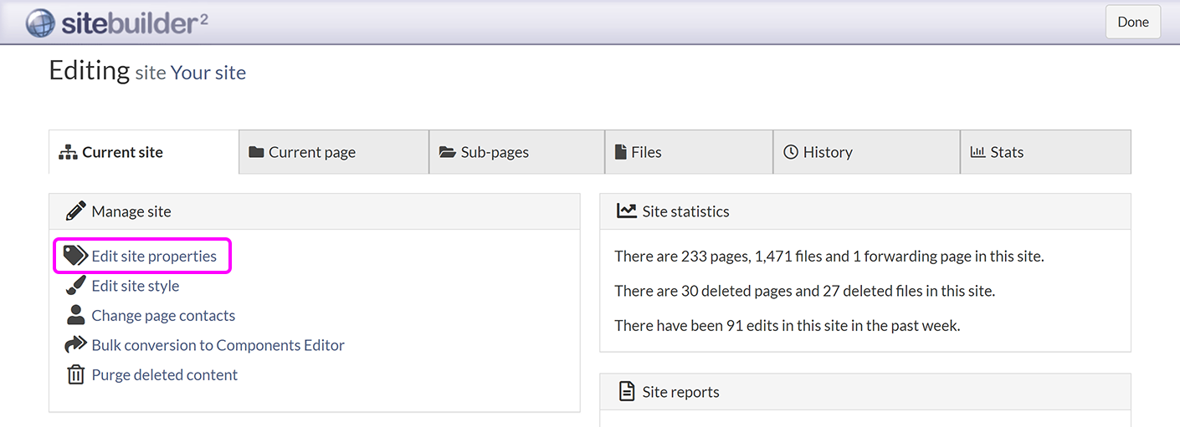Click the document icon beside Site reports
The width and height of the screenshot is (1180, 427).
(626, 391)
